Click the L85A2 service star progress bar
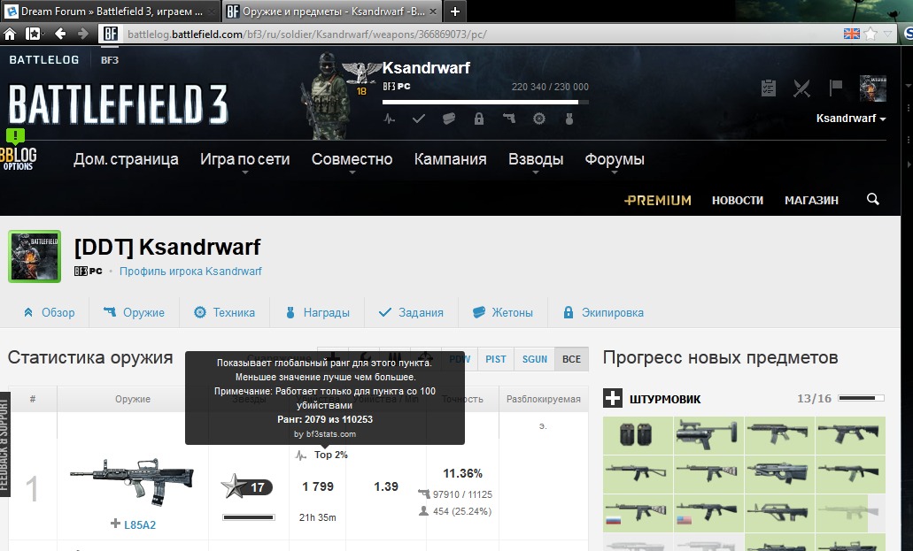Screen dimensions: 913x551 (249, 517)
